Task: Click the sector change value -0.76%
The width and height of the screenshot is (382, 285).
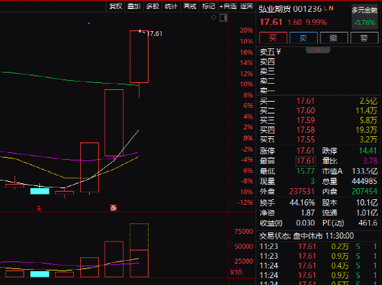Action: [x=365, y=23]
